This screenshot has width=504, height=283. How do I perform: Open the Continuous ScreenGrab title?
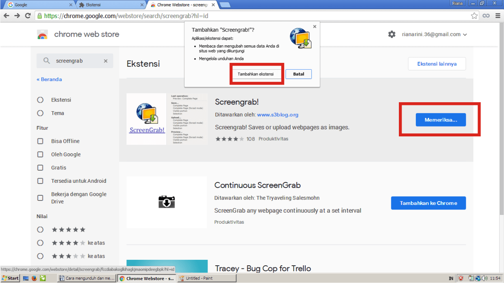tap(258, 185)
